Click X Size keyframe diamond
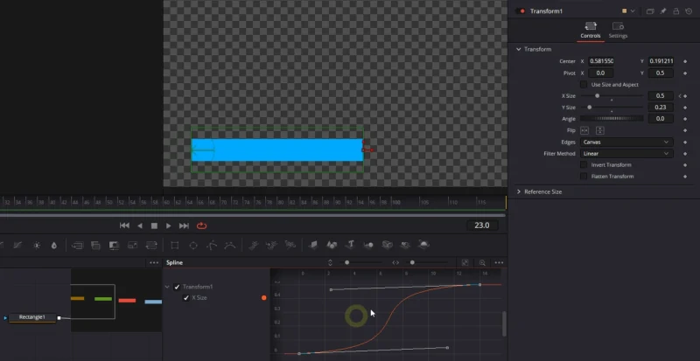The image size is (700, 361). pos(684,95)
